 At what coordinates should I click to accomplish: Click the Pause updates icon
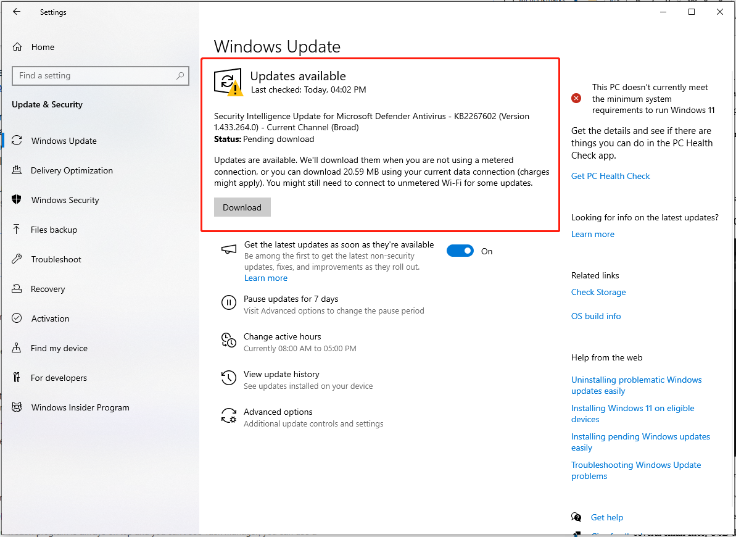tap(229, 302)
